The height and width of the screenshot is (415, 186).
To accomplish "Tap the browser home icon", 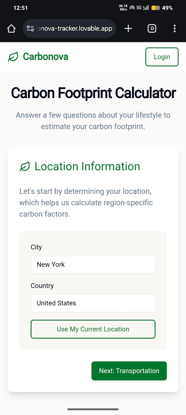I will (x=11, y=29).
